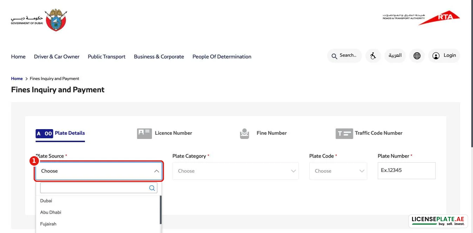
Task: Click the Plate Details plate icon
Action: [x=44, y=133]
